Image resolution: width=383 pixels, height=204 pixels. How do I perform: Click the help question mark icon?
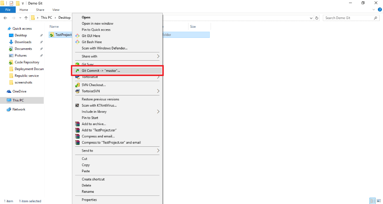(x=380, y=10)
